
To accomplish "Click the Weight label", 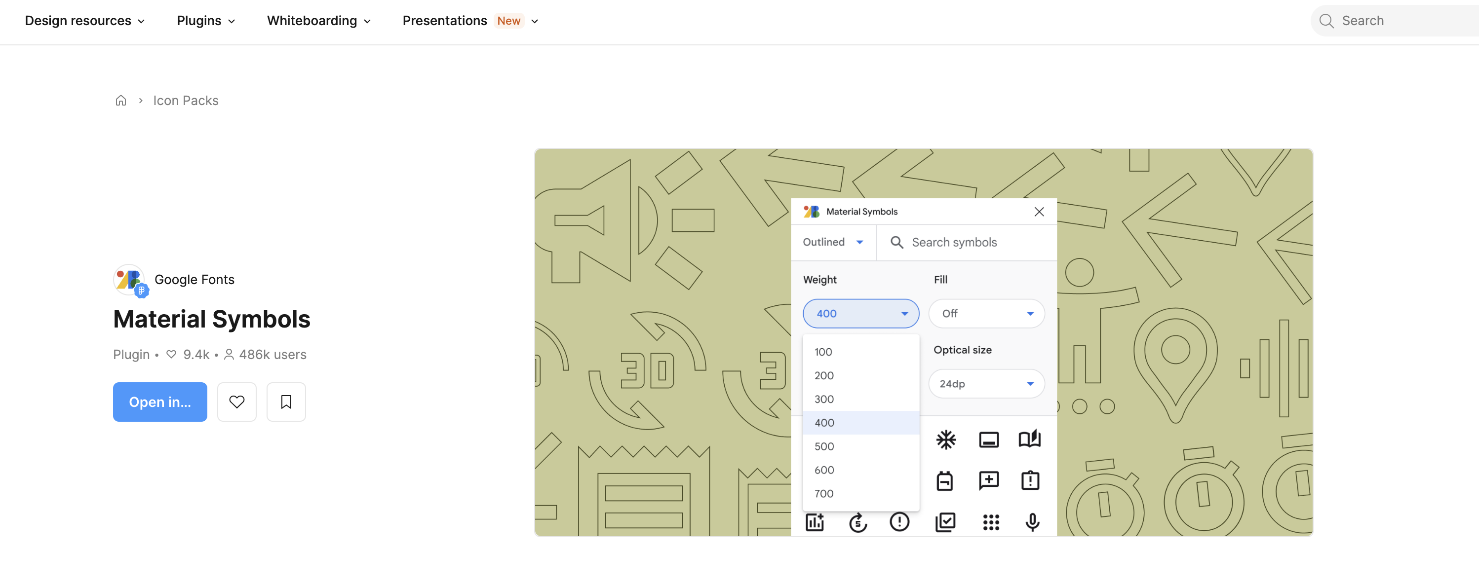I will click(x=819, y=279).
